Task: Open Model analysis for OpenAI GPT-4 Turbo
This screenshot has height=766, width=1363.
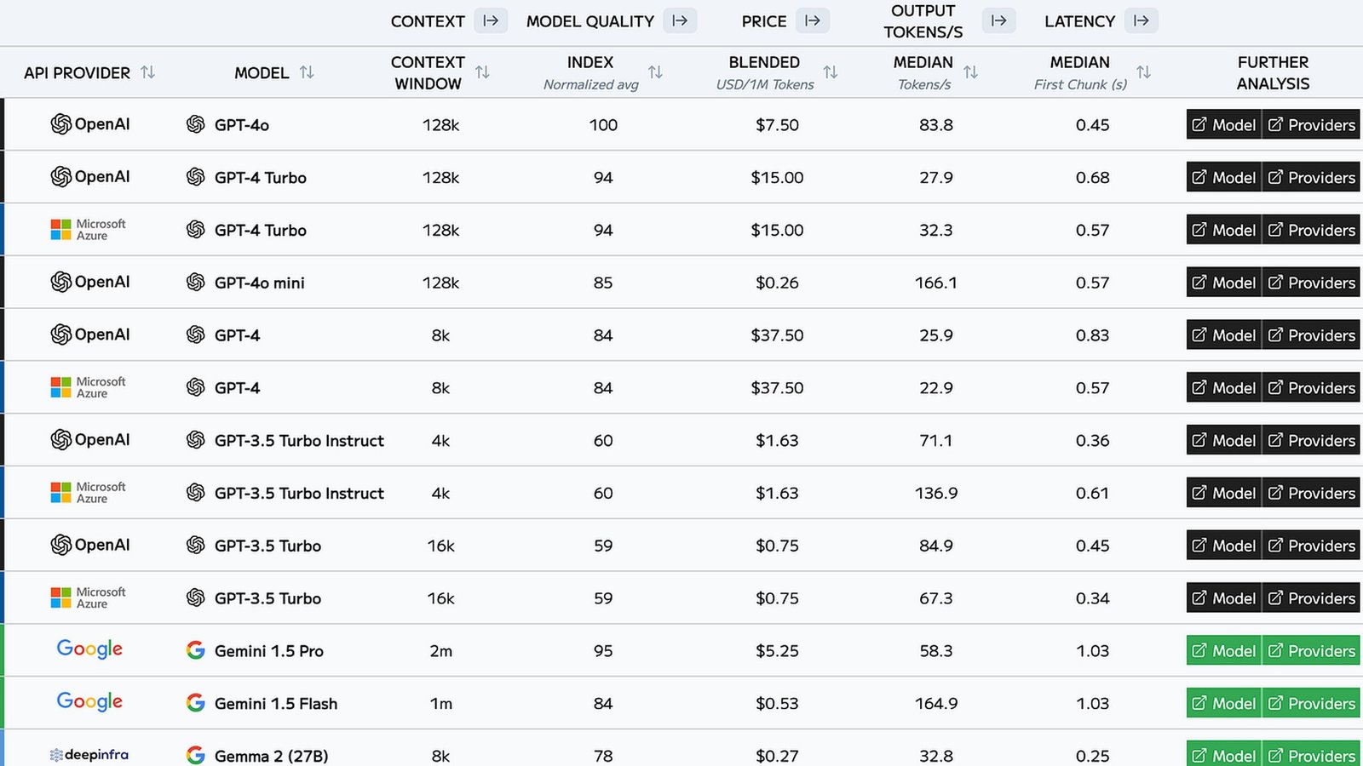Action: coord(1223,177)
